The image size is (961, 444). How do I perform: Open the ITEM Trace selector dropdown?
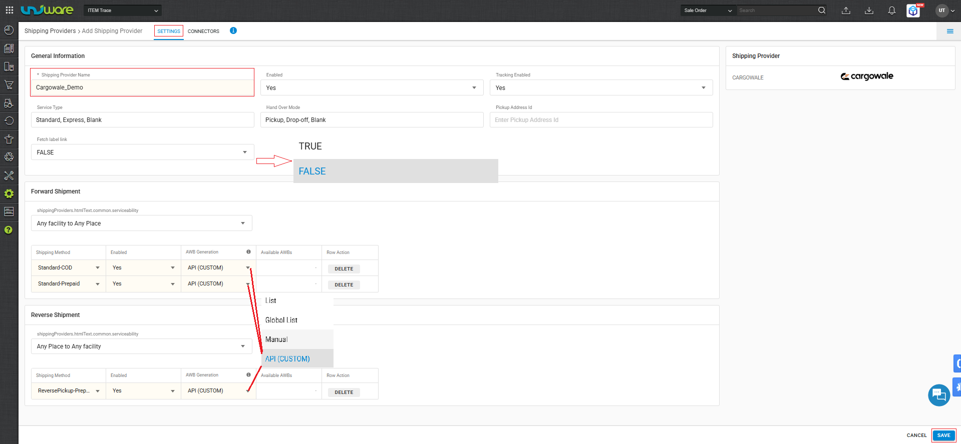coord(123,10)
